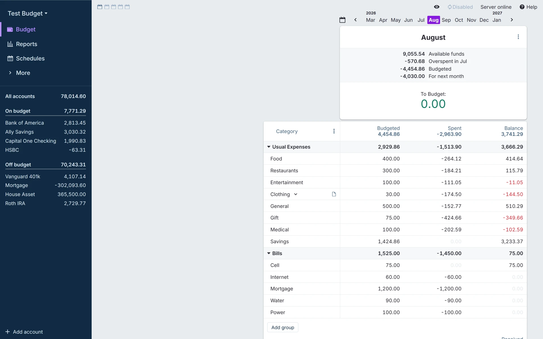Show one month in budget view
Image resolution: width=543 pixels, height=339 pixels.
coord(100,7)
